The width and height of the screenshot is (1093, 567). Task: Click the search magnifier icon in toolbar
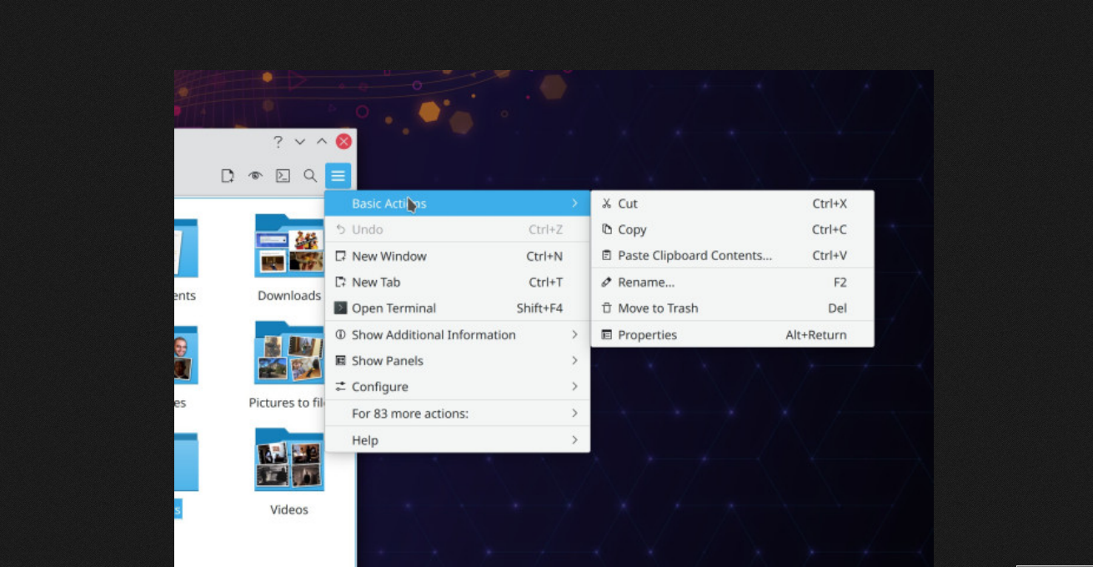(310, 176)
